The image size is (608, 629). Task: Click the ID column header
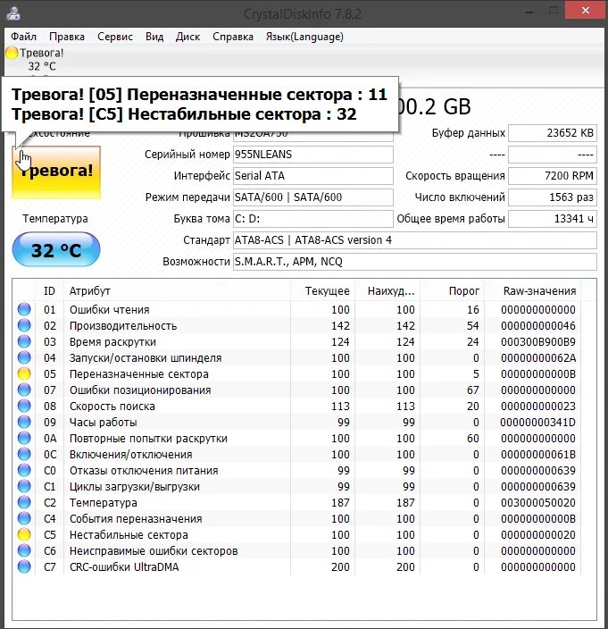pyautogui.click(x=49, y=291)
